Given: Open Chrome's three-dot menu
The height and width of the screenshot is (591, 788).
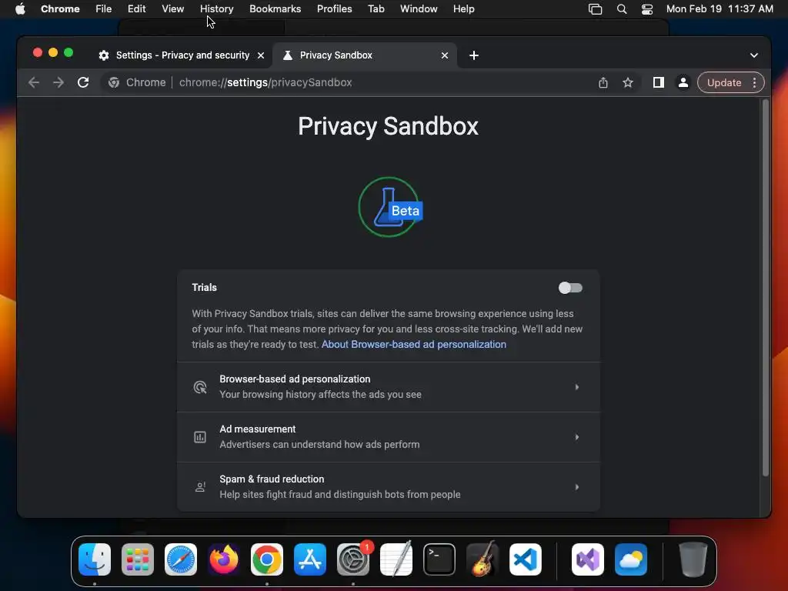Looking at the screenshot, I should (x=754, y=82).
